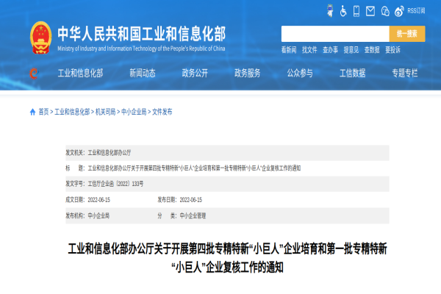The width and height of the screenshot is (441, 294).
Task: Click the home icon in breadcrumb
Action: click(32, 112)
